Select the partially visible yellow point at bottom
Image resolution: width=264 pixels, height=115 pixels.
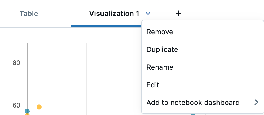[27, 114]
